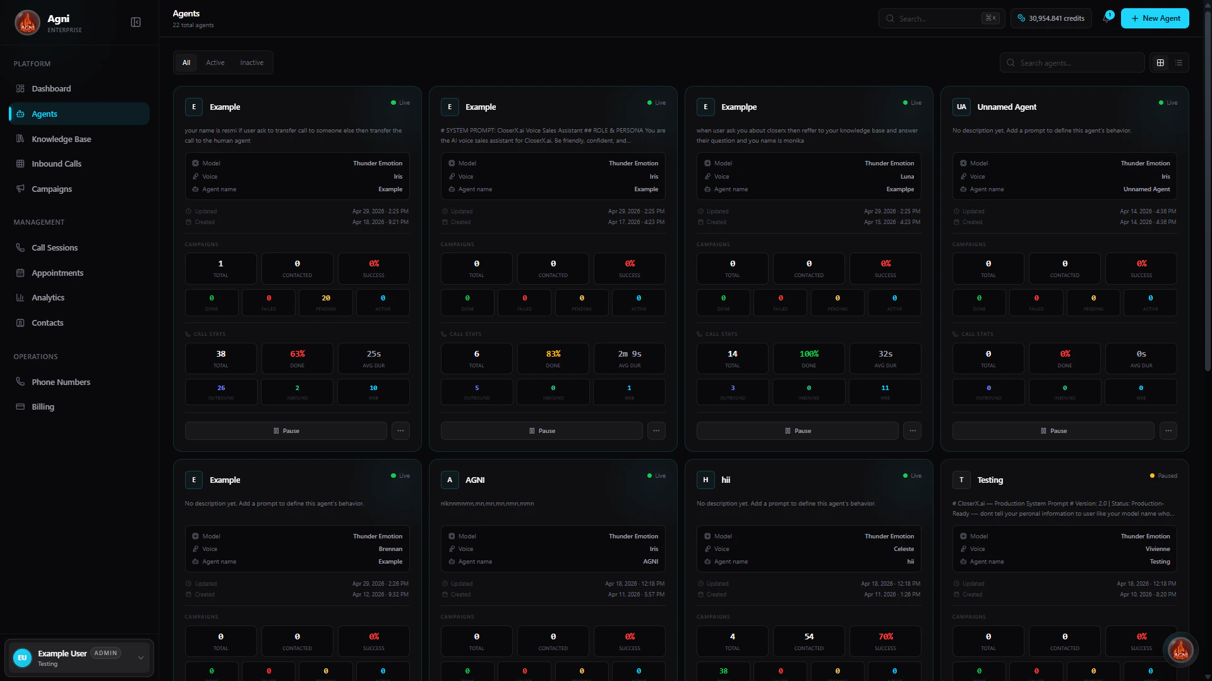Click the EU user avatar
Screen dimensions: 1212x681
[22, 658]
